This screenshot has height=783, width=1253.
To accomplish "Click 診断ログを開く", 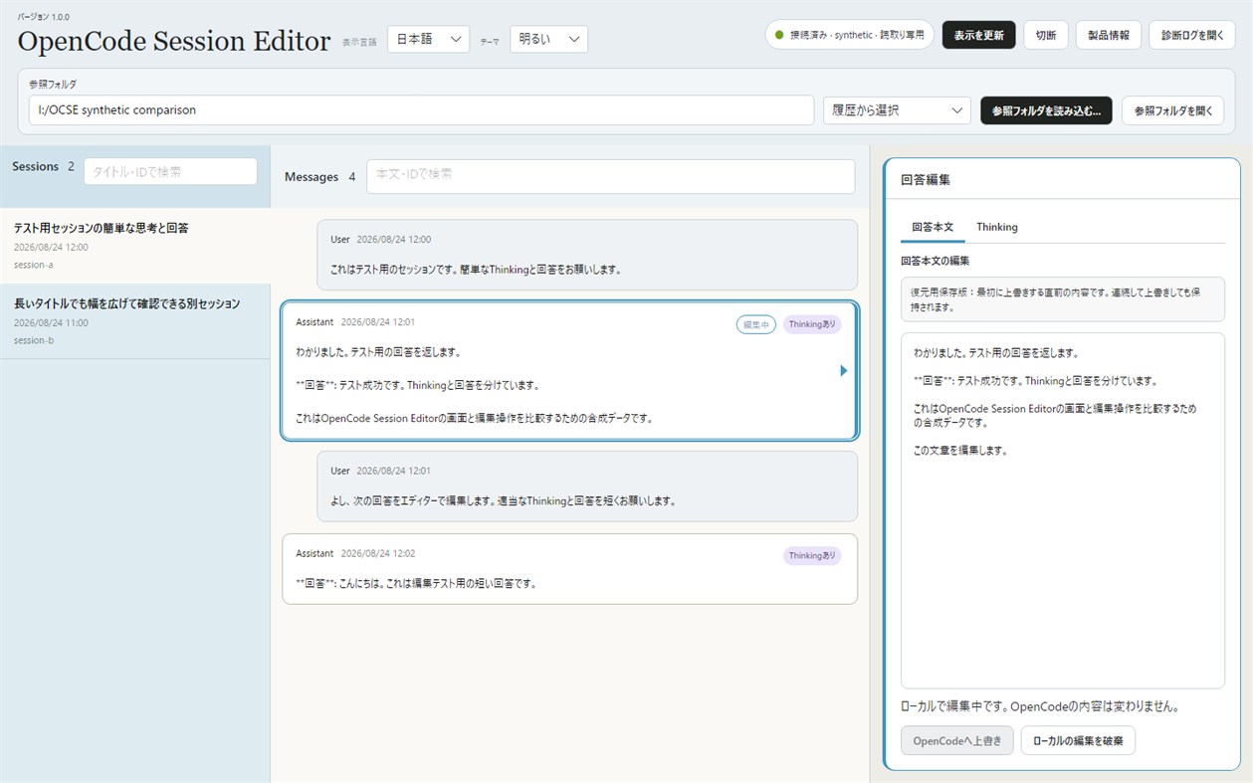I will 1192,35.
